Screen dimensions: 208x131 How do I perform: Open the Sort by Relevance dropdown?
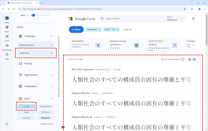tap(174, 19)
